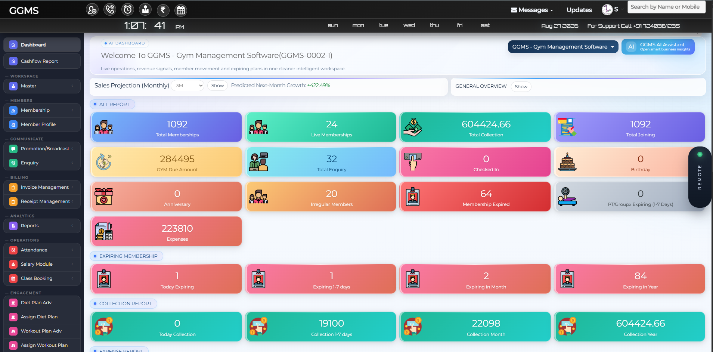
Task: Open the Live Memberships card showing 24
Action: tap(320, 127)
